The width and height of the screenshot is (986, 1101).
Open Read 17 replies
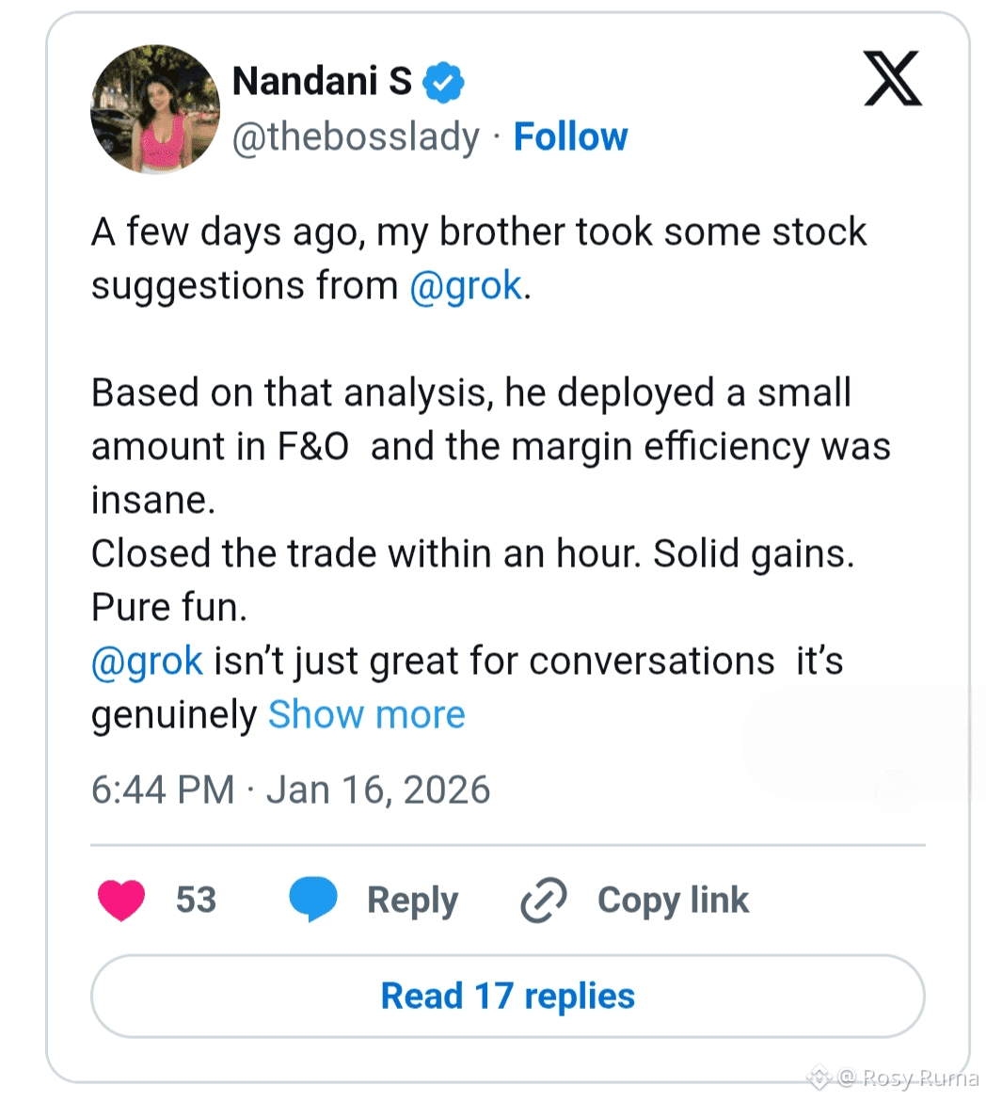[x=507, y=996]
